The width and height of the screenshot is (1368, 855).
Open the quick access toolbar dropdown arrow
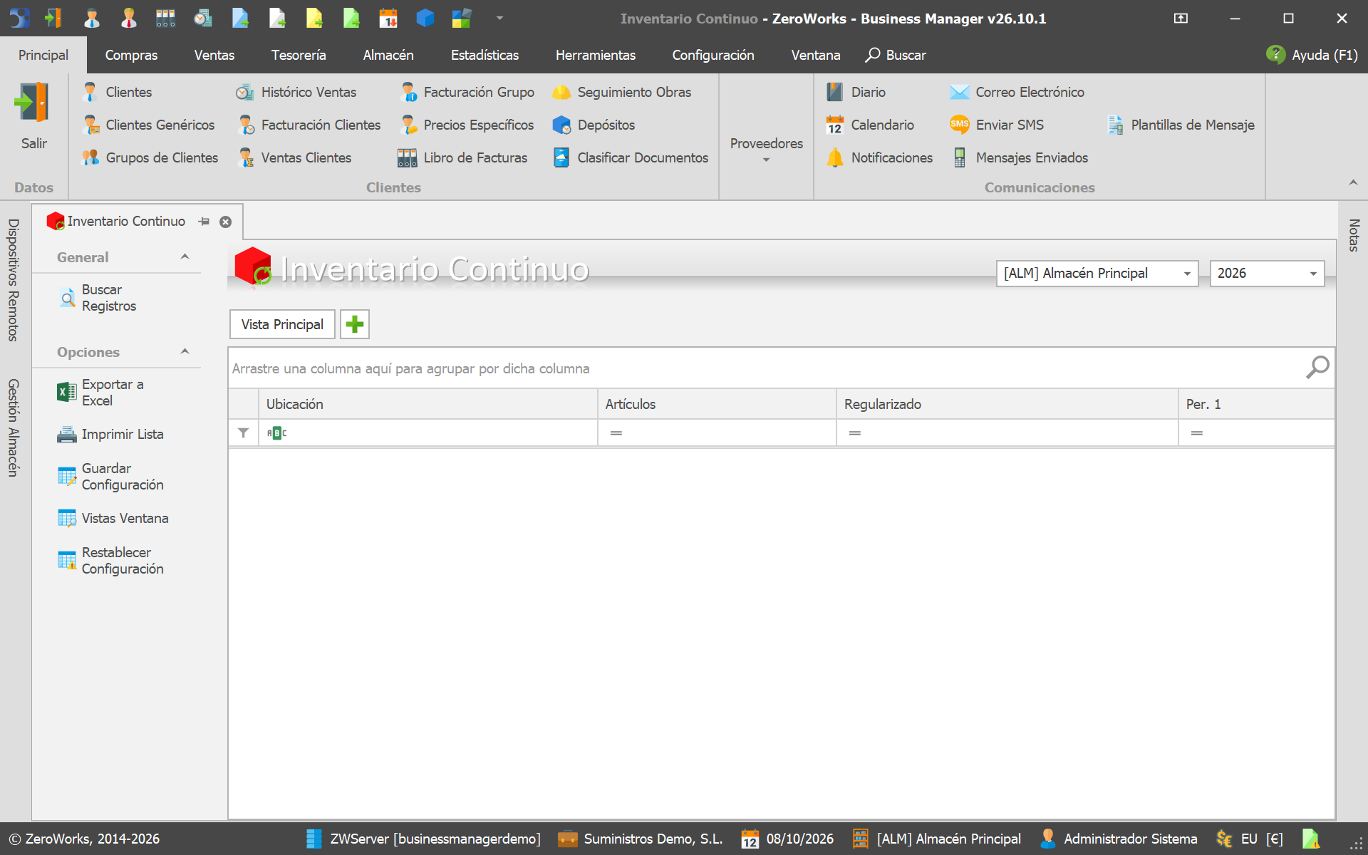pos(499,18)
